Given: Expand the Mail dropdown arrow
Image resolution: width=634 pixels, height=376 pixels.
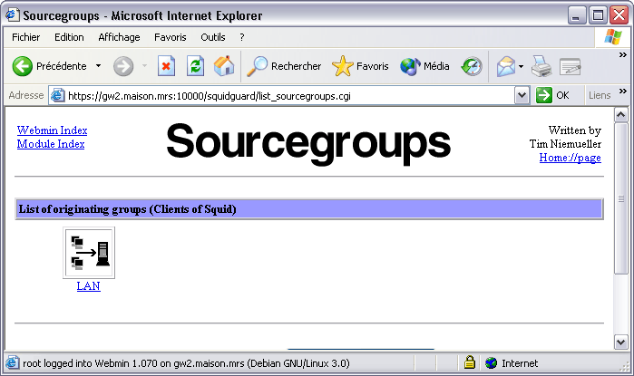Looking at the screenshot, I should tap(521, 66).
